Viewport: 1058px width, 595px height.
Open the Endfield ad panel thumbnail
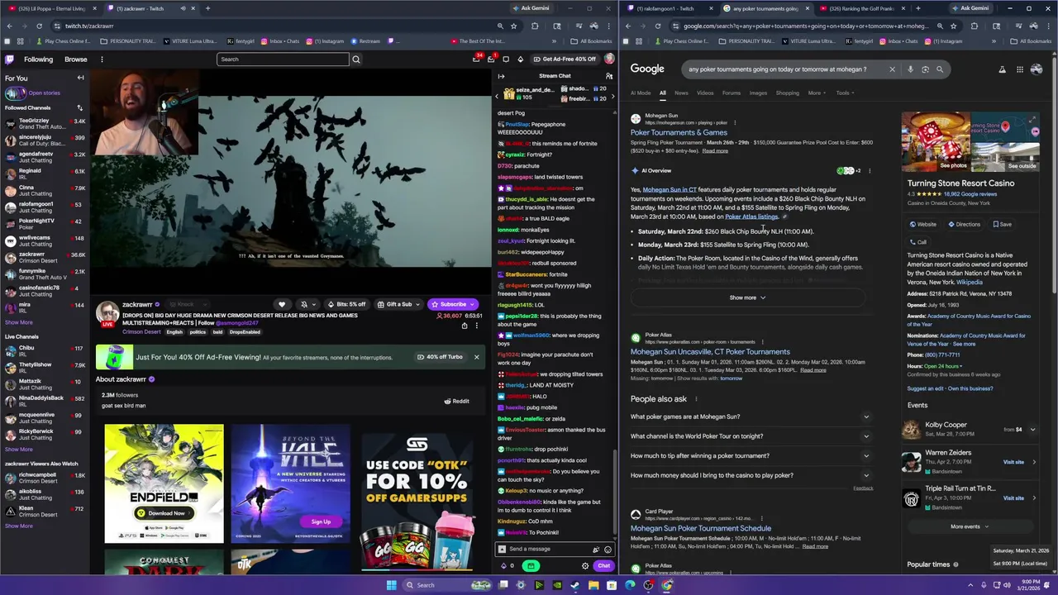pyautogui.click(x=164, y=483)
